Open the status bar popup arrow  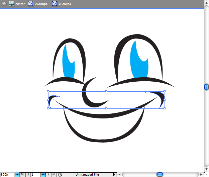pos(114,174)
